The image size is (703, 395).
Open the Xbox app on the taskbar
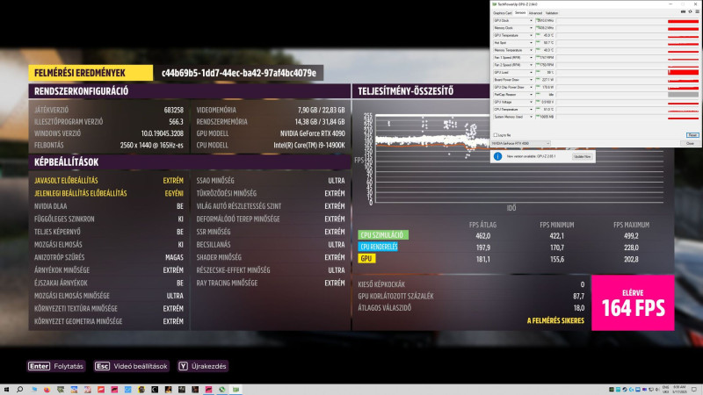tap(222, 390)
